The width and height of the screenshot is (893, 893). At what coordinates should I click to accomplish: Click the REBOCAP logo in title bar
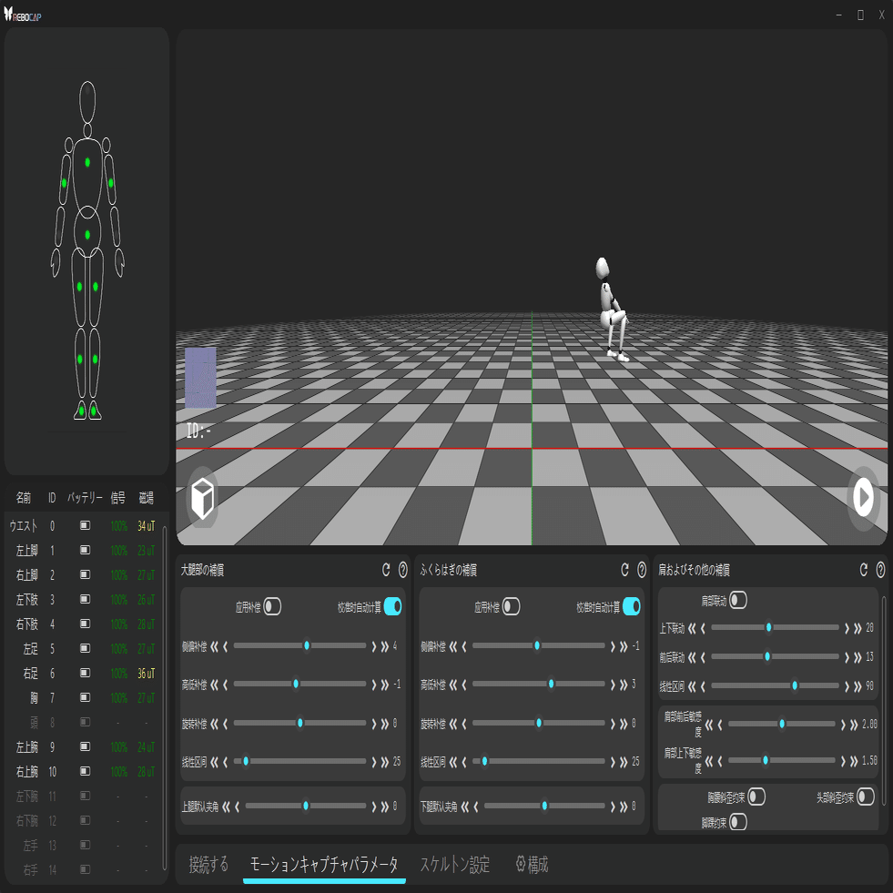pyautogui.click(x=23, y=15)
